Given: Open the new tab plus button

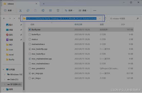Looking at the screenshot, I should pos(44,4).
